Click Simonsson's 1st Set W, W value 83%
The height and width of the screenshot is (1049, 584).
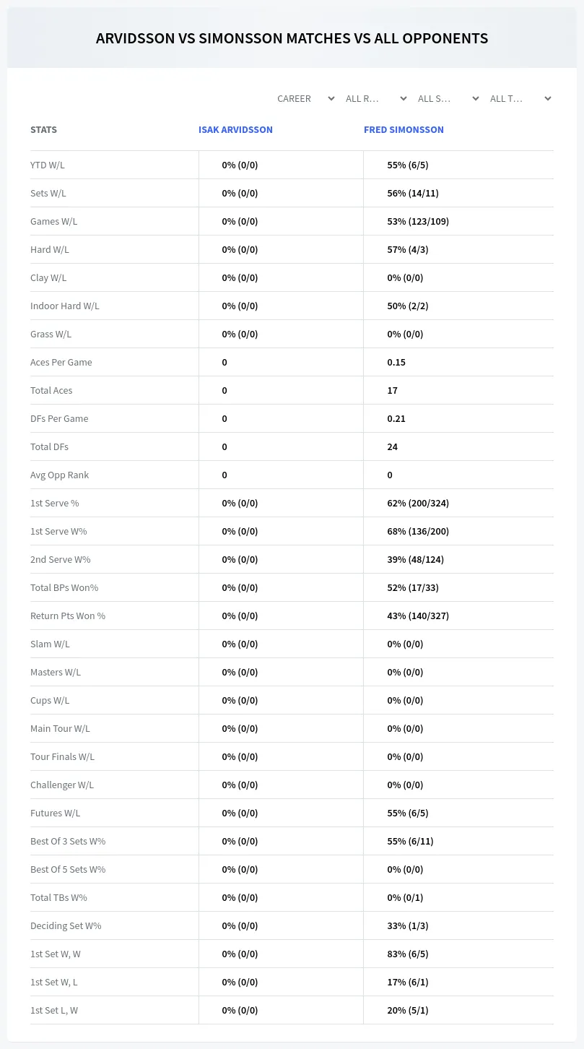(x=408, y=954)
